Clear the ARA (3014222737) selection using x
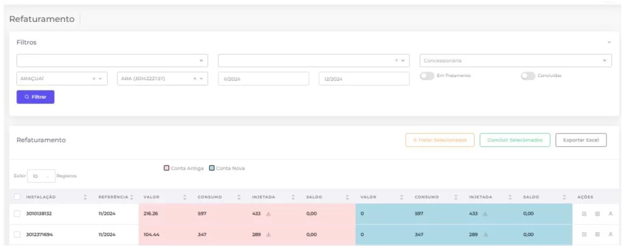This screenshot has width=623, height=247. [x=195, y=79]
